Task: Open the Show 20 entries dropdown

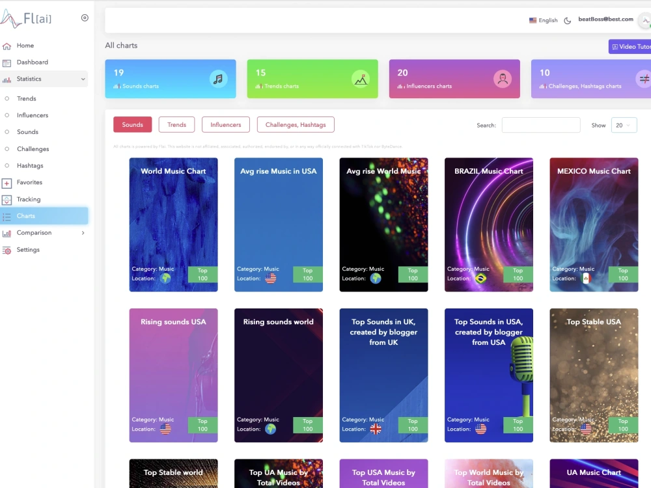Action: 624,126
